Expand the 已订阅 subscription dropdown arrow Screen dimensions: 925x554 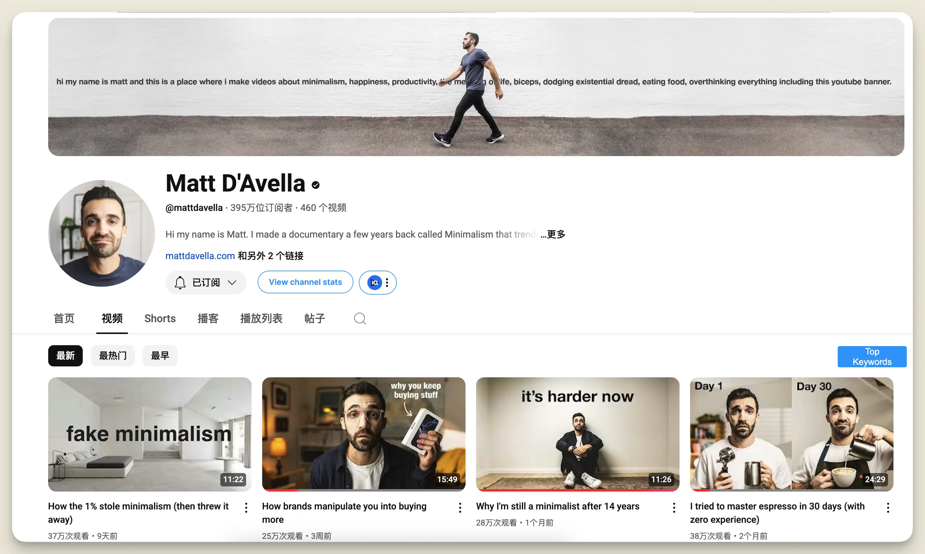pos(232,282)
